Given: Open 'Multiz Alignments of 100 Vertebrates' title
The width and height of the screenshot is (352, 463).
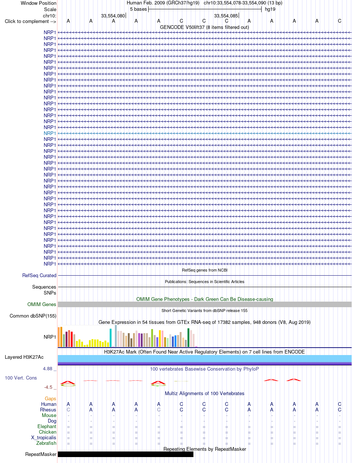Looking at the screenshot, I should click(x=205, y=393).
